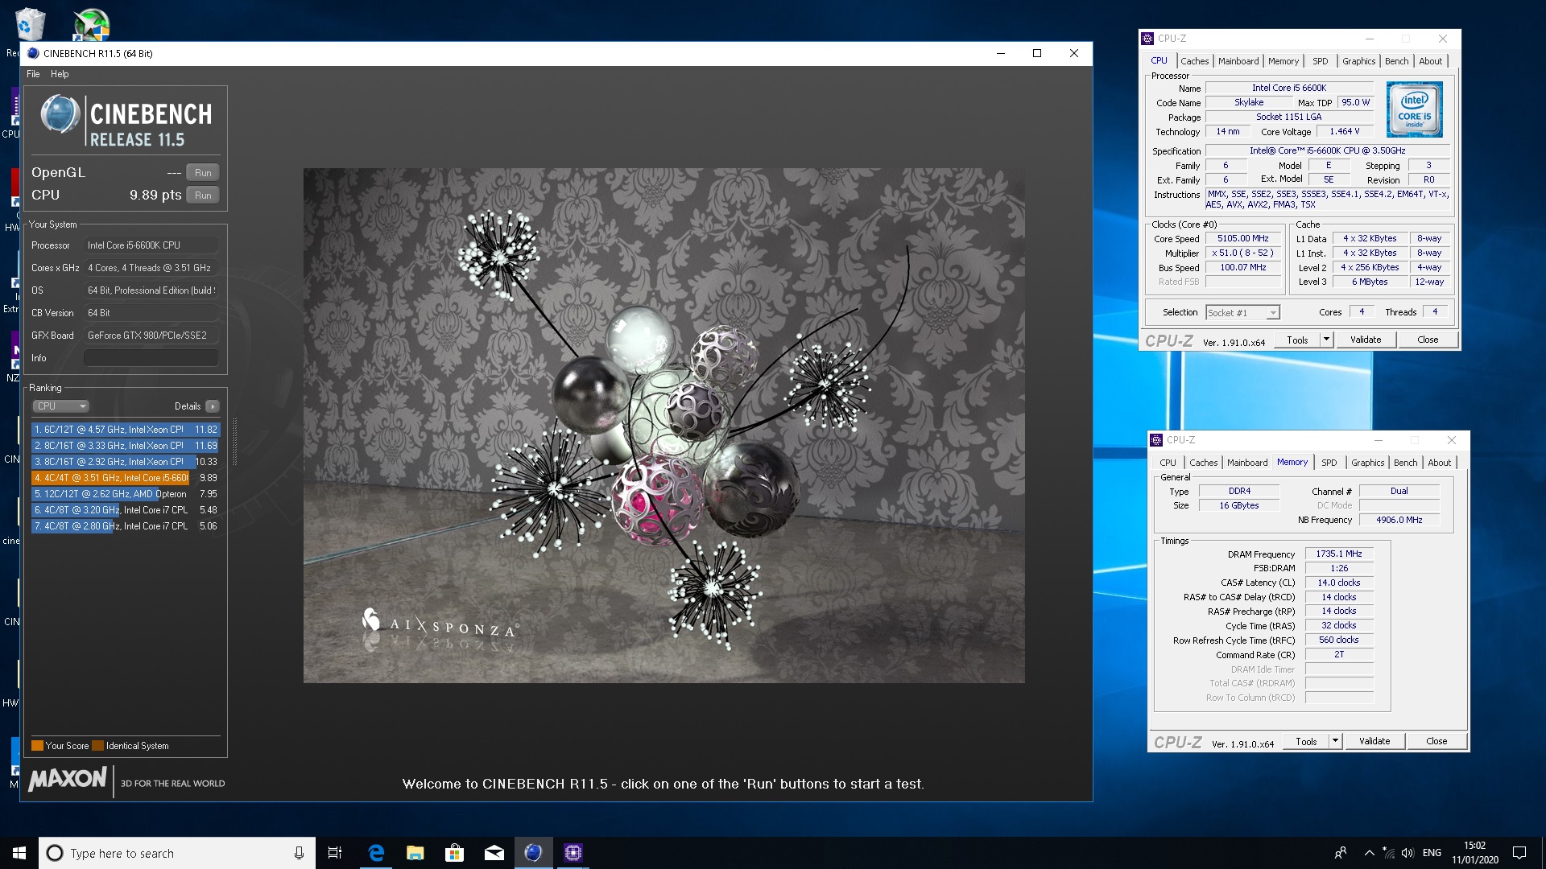Open the CPU ranking type dropdown
1546x869 pixels.
(60, 406)
